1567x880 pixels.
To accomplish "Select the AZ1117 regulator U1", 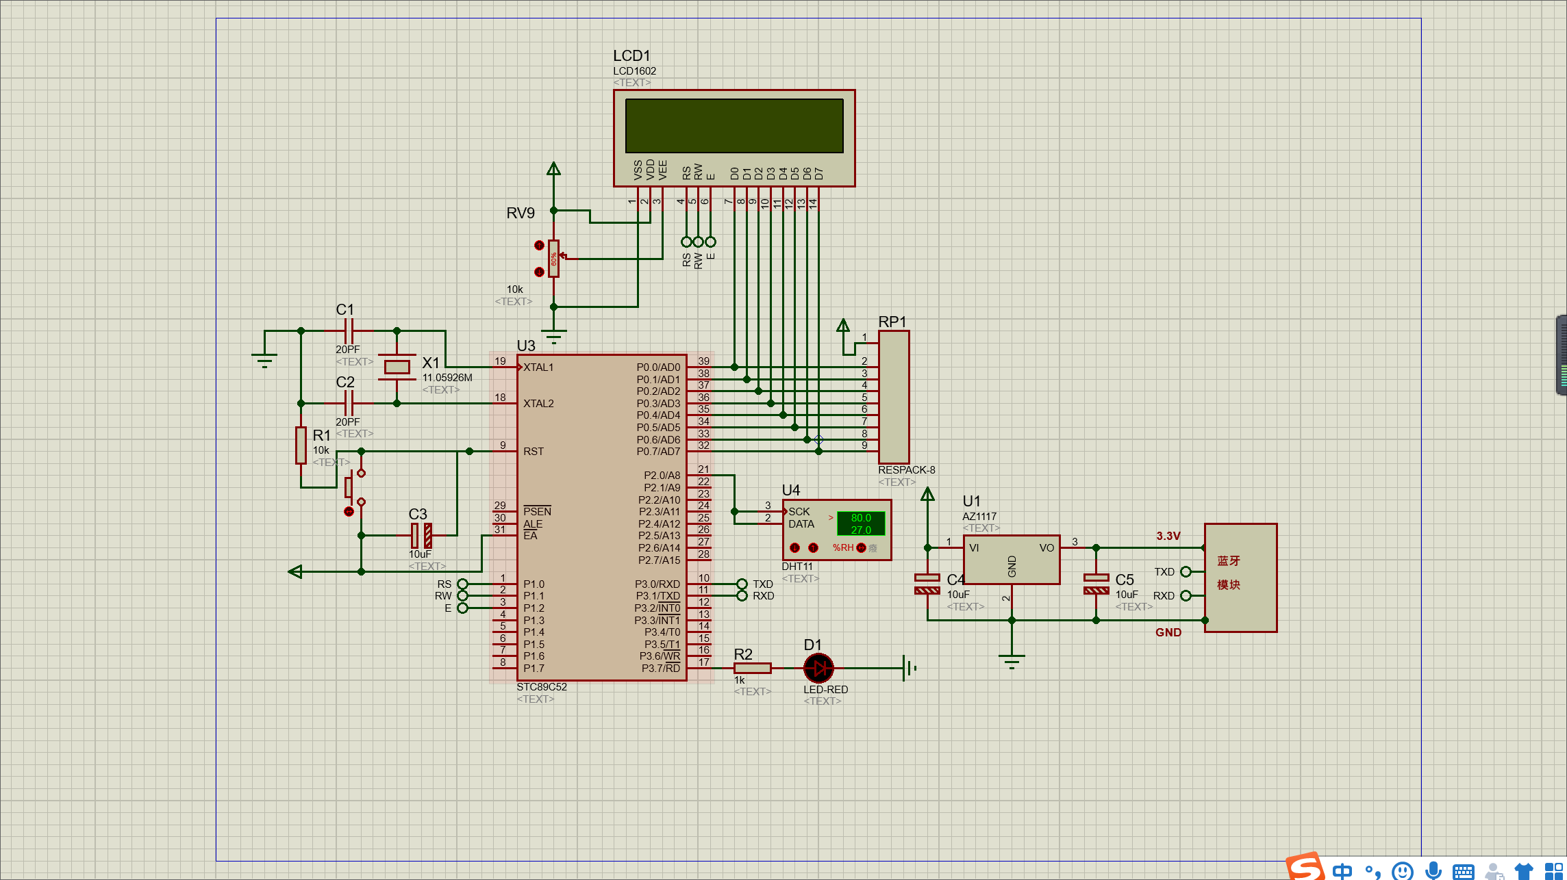I will point(1012,560).
